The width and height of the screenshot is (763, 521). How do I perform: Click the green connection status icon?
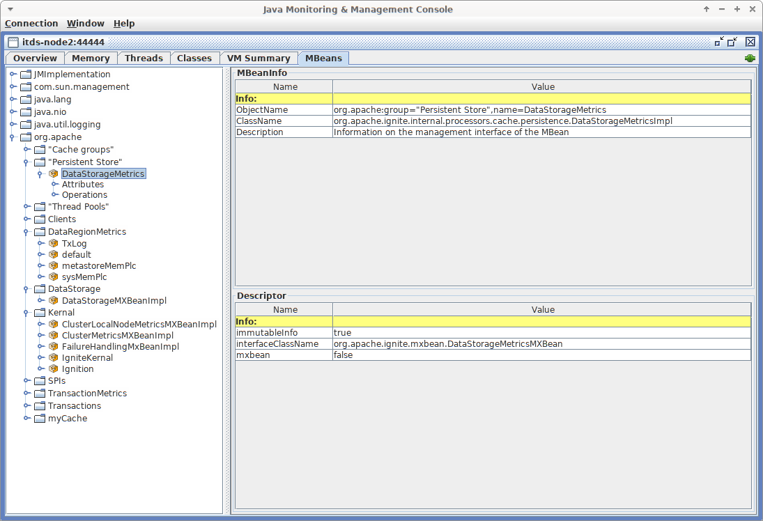[x=750, y=59]
